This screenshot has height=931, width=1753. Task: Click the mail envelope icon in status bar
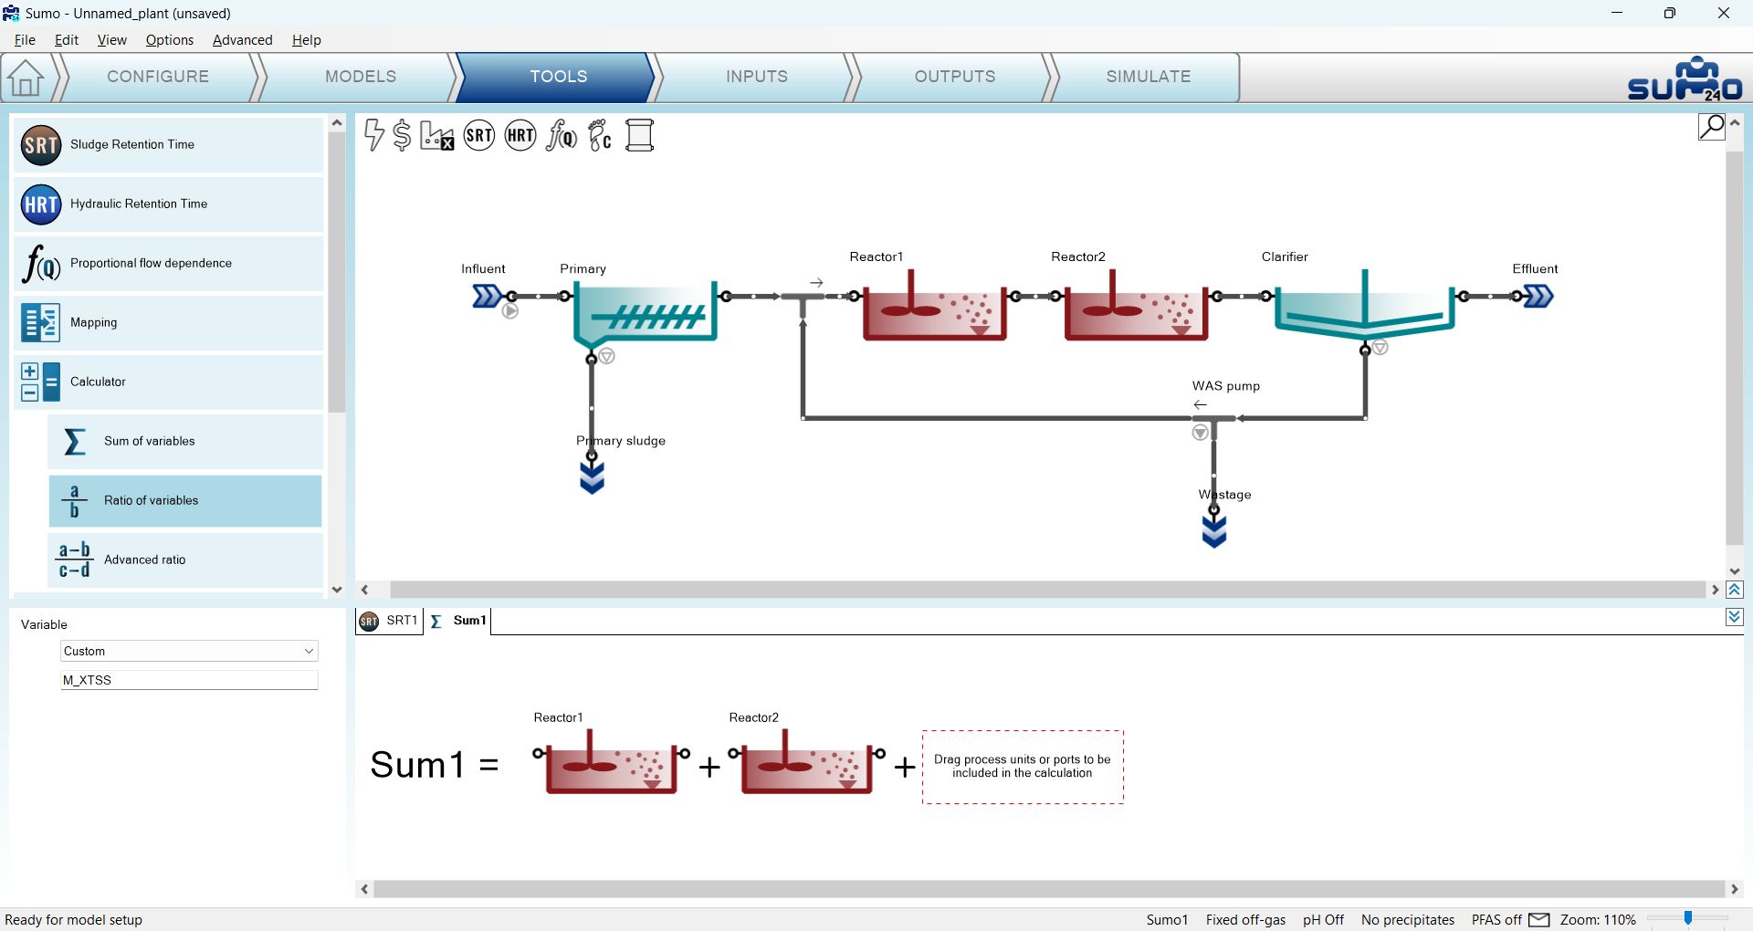[x=1539, y=920]
